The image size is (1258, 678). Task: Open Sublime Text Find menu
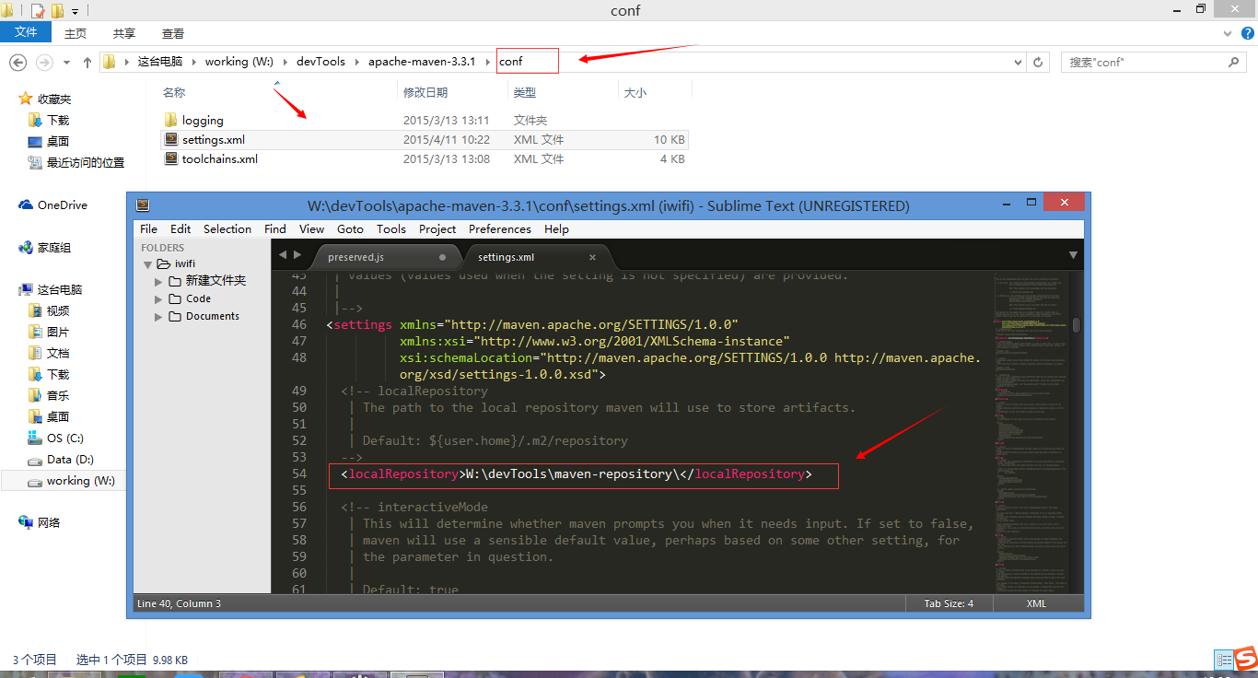pyautogui.click(x=275, y=228)
